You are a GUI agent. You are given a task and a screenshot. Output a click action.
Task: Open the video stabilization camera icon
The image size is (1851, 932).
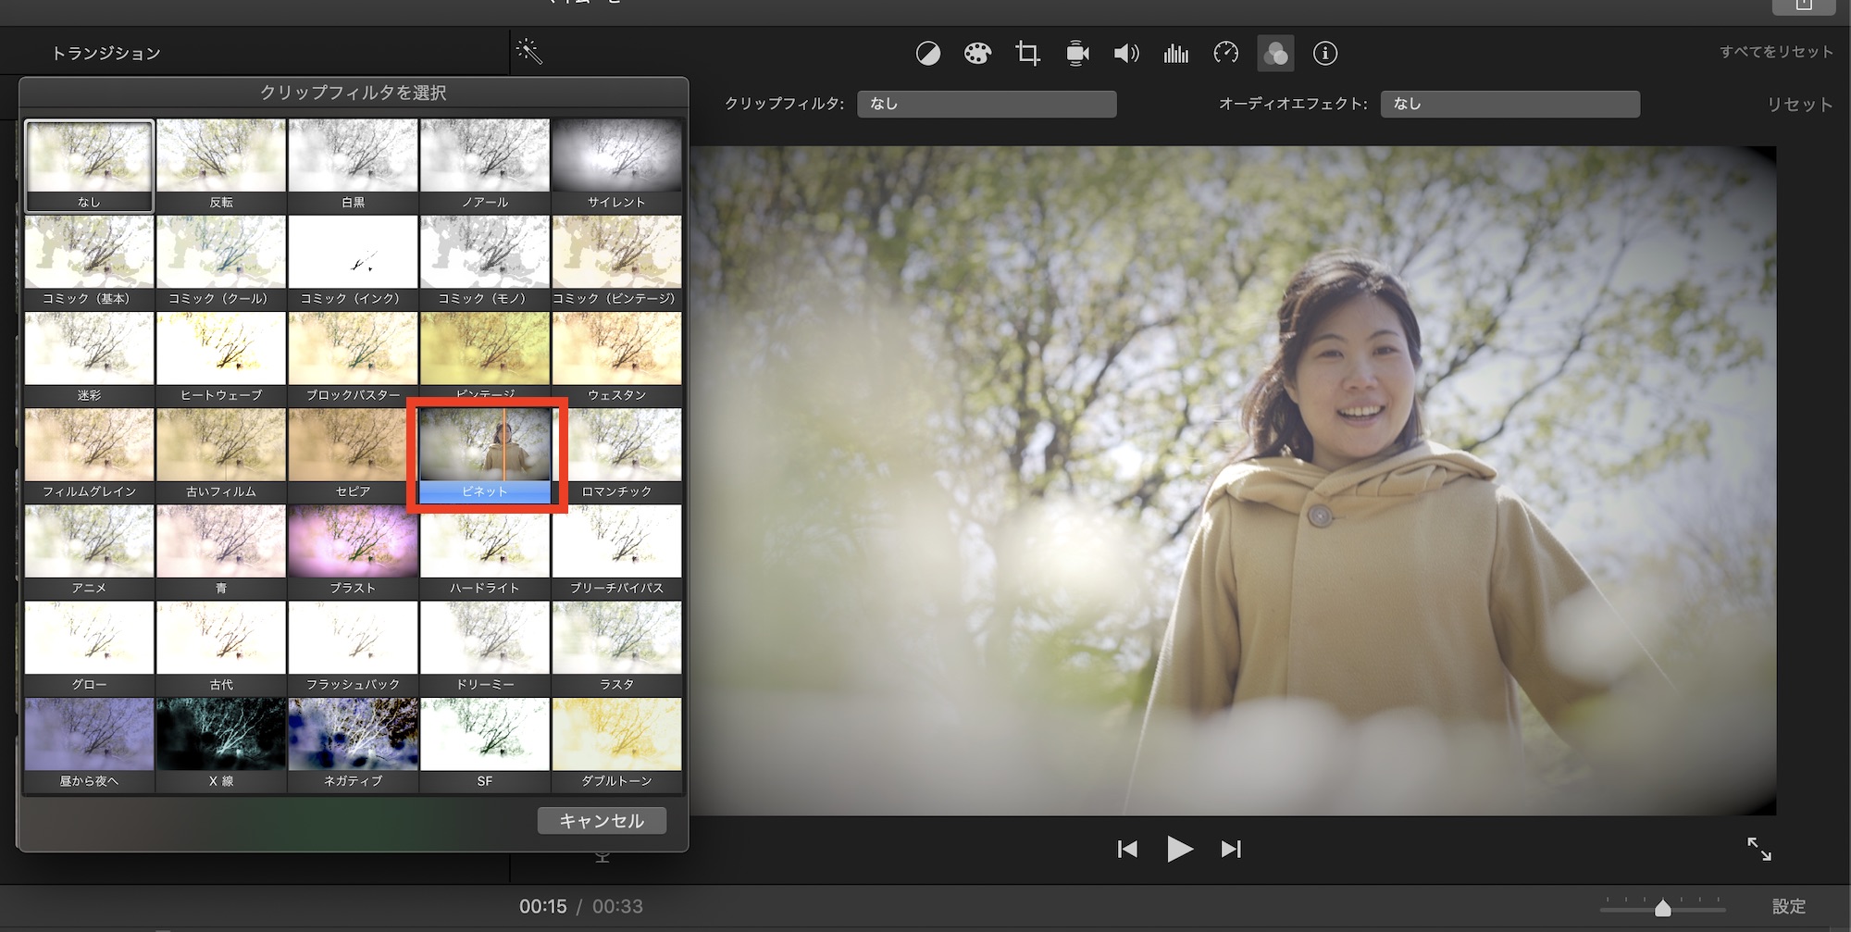click(1077, 54)
